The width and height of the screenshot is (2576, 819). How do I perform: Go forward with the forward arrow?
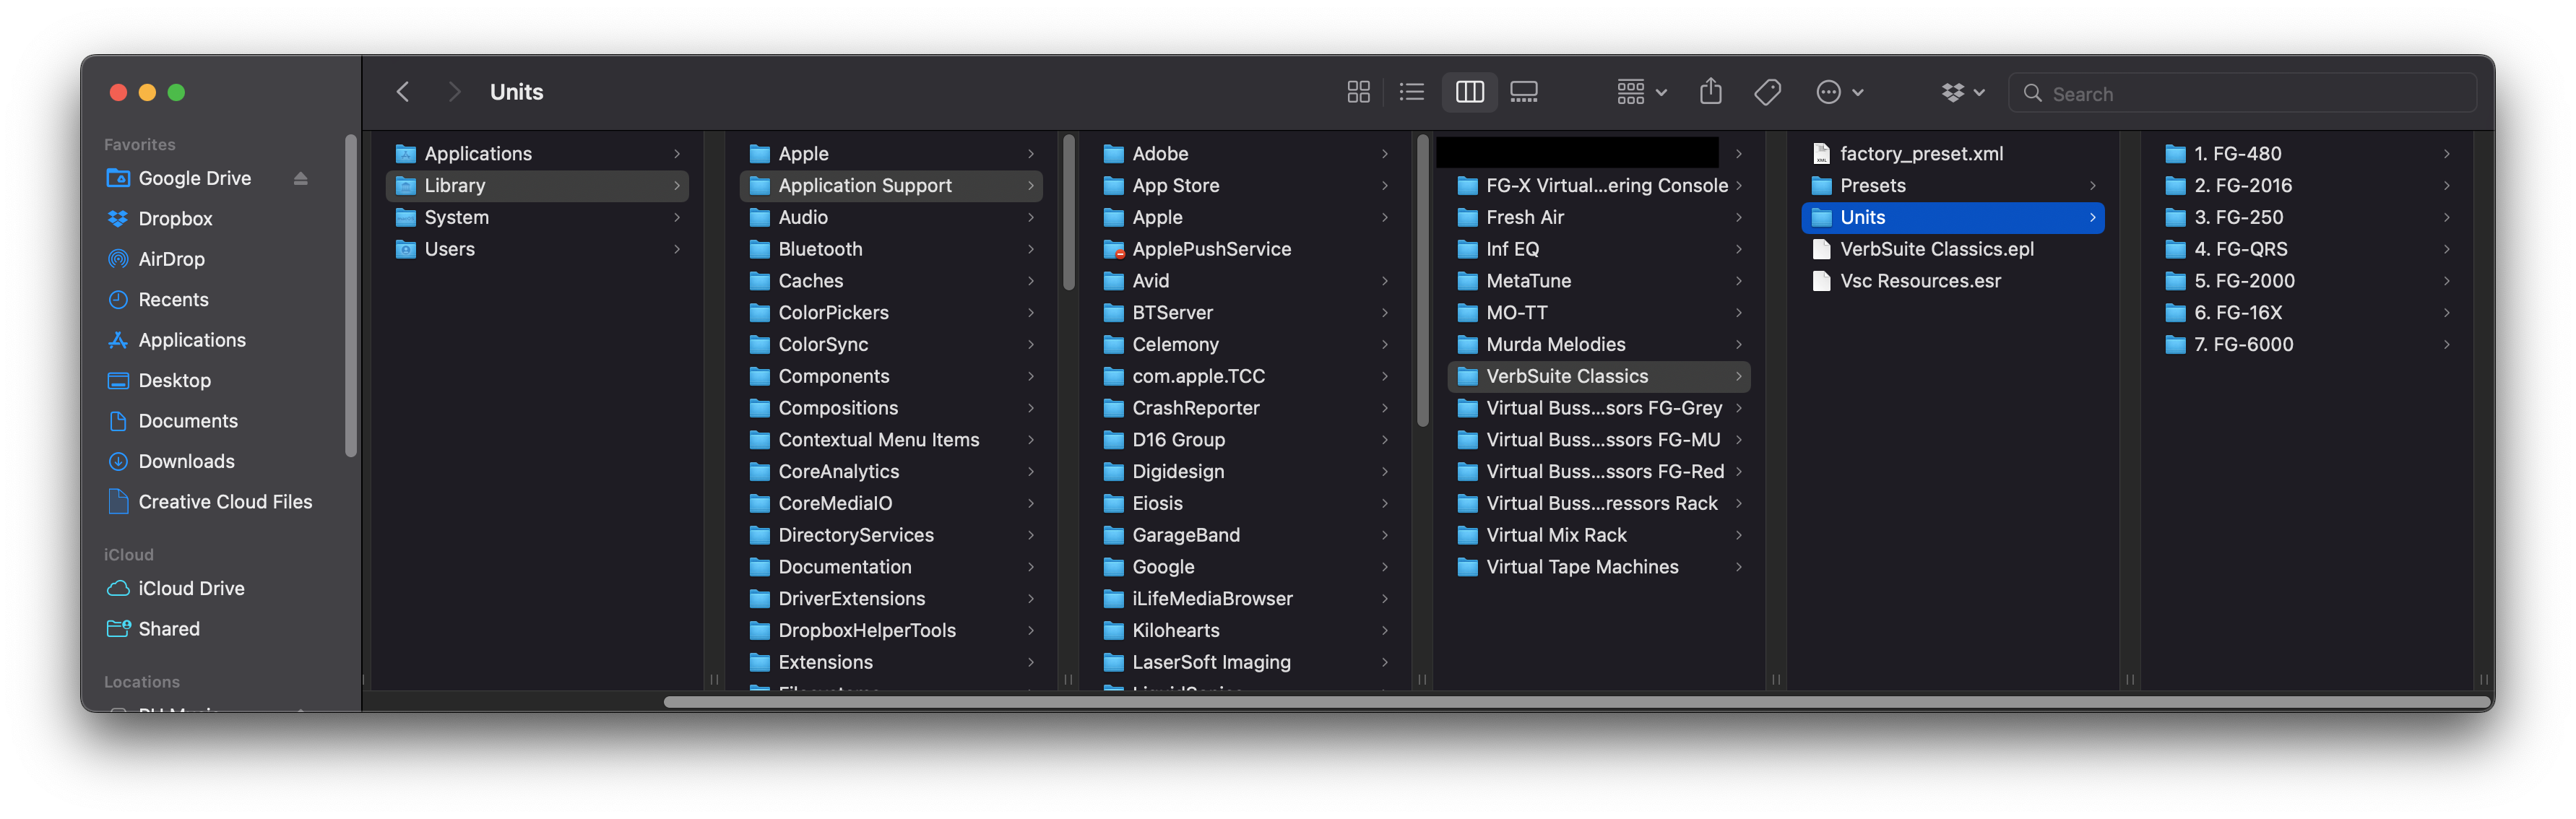(x=454, y=92)
